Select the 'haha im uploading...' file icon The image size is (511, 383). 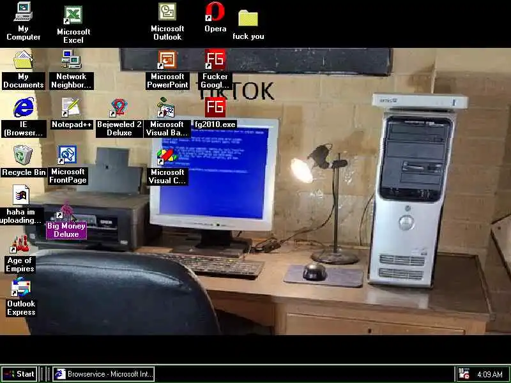tap(21, 195)
